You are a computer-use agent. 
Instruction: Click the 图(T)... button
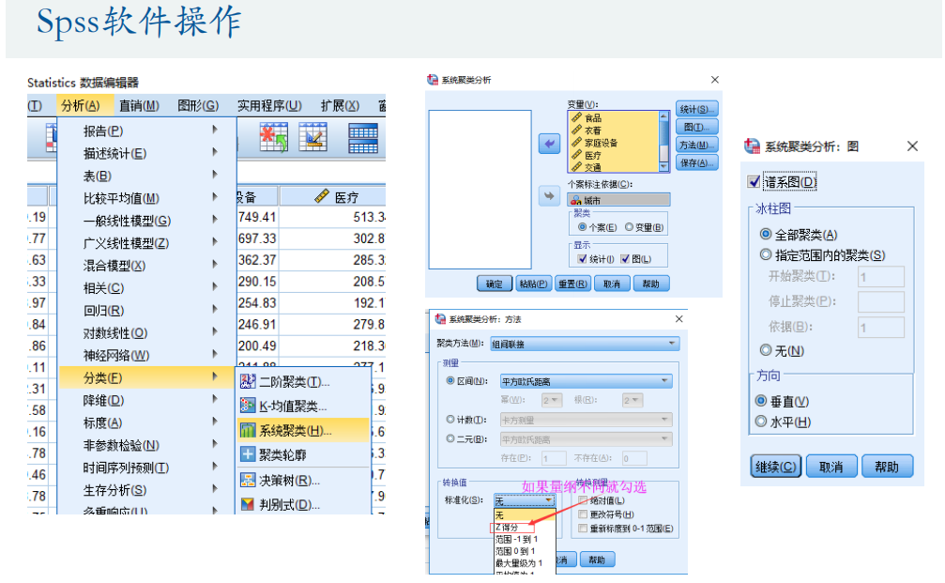pyautogui.click(x=696, y=128)
